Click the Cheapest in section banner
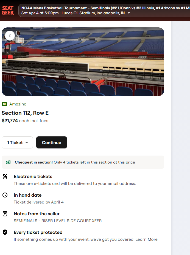190x255 pixels. tap(83, 162)
